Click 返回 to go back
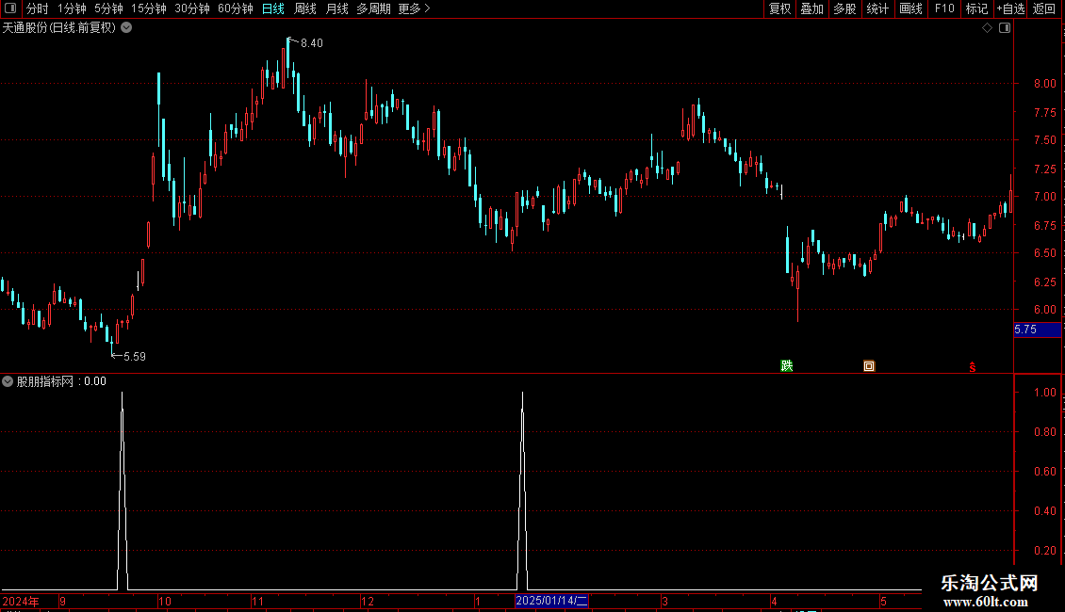Screen dimensions: 1065x612 click(1044, 8)
